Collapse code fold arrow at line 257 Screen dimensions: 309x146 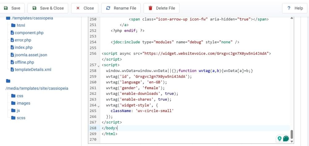[99, 66]
